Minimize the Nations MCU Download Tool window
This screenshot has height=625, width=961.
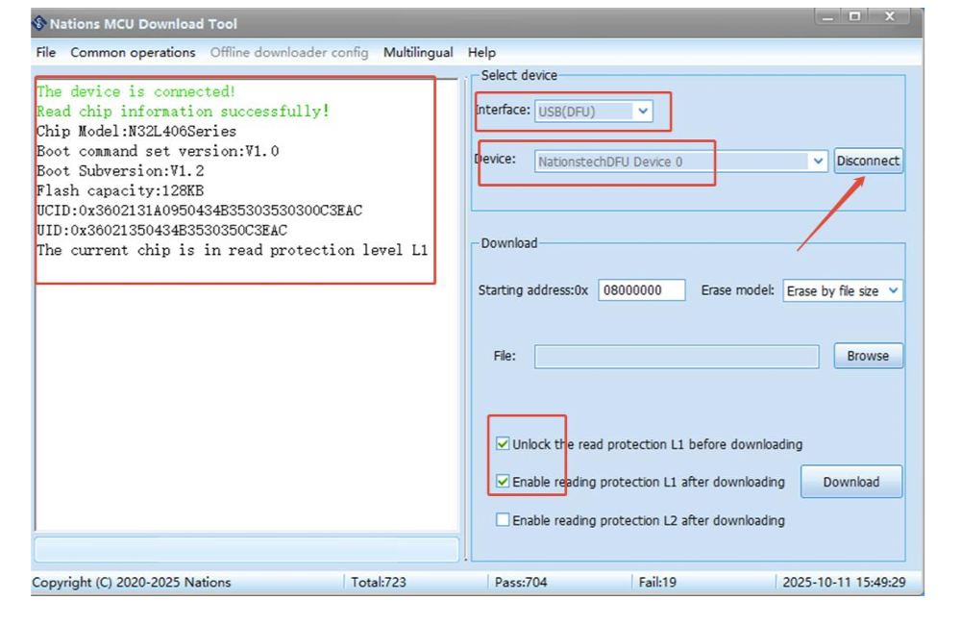click(x=829, y=17)
